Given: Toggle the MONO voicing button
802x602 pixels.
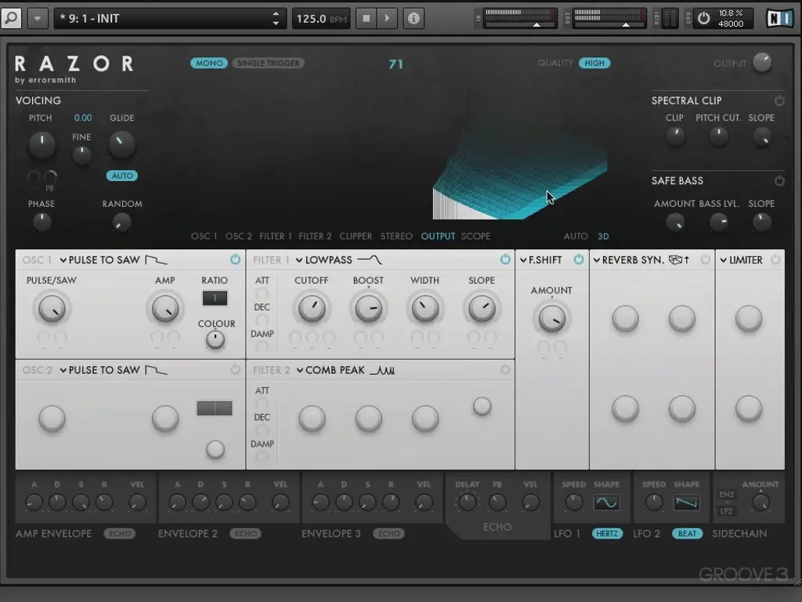Looking at the screenshot, I should [209, 63].
